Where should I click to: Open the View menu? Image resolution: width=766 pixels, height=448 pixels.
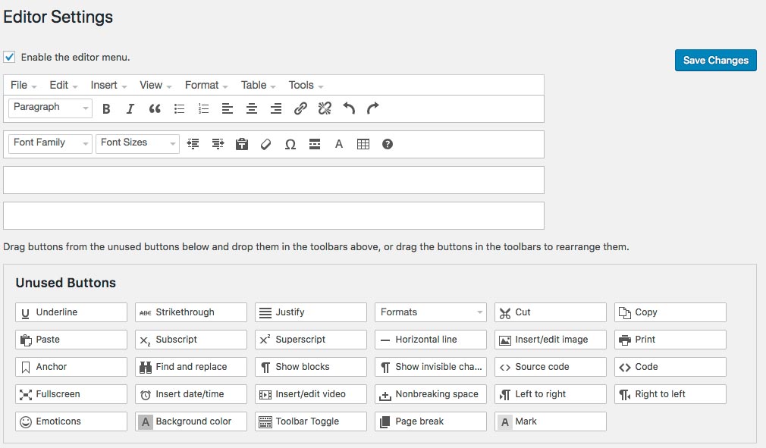155,85
